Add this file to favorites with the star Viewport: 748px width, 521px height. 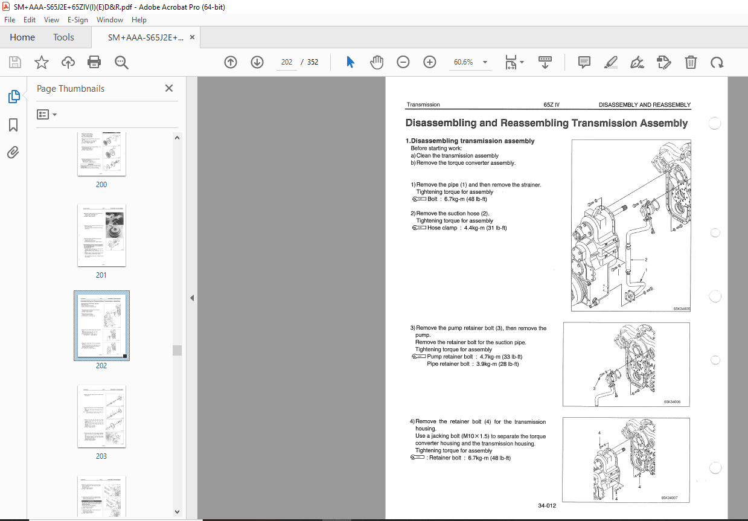tap(41, 62)
